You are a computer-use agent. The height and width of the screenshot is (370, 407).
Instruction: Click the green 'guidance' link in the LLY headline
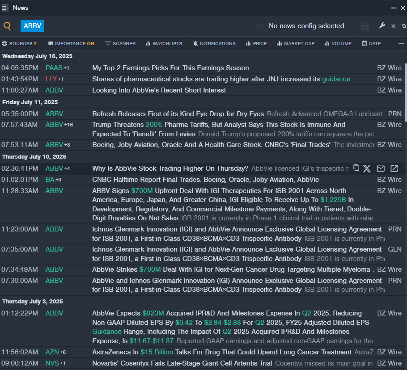click(x=336, y=79)
